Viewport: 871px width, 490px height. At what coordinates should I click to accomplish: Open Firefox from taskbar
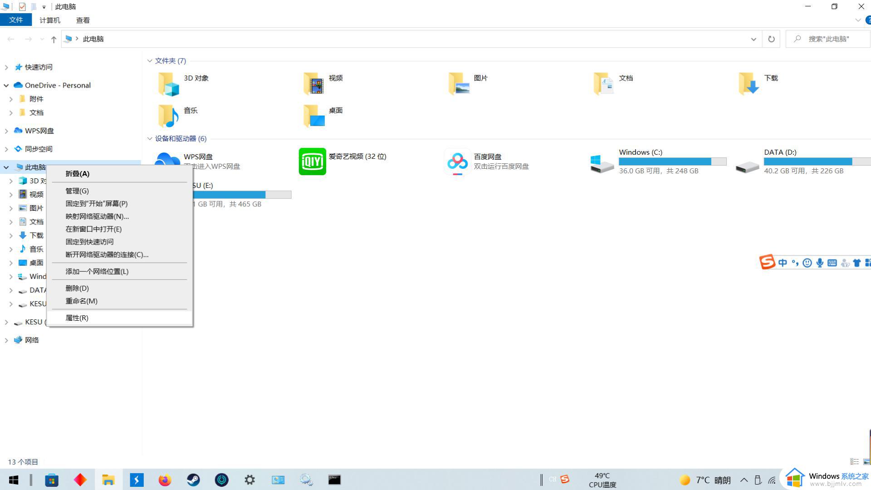165,480
